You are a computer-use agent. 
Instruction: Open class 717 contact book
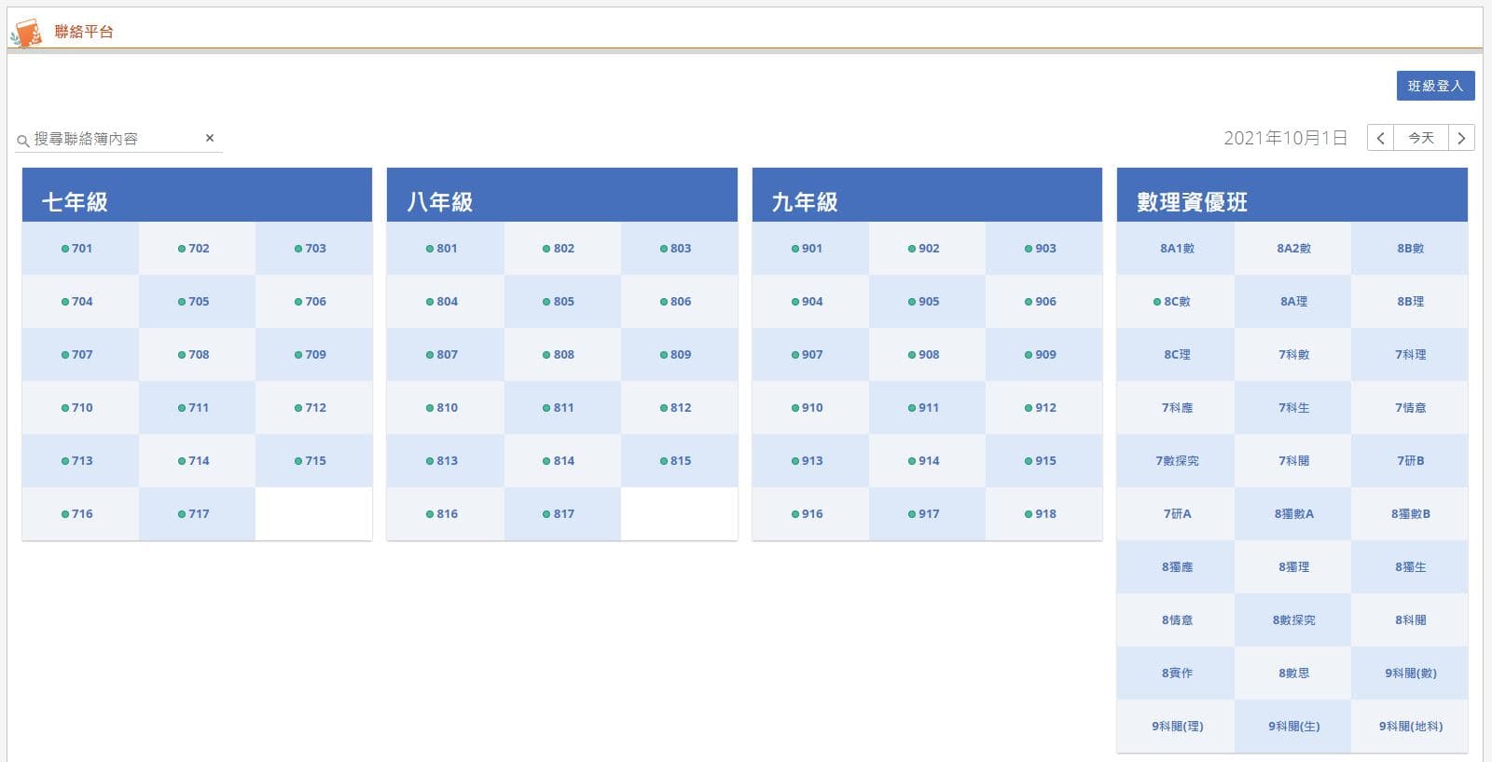[197, 514]
